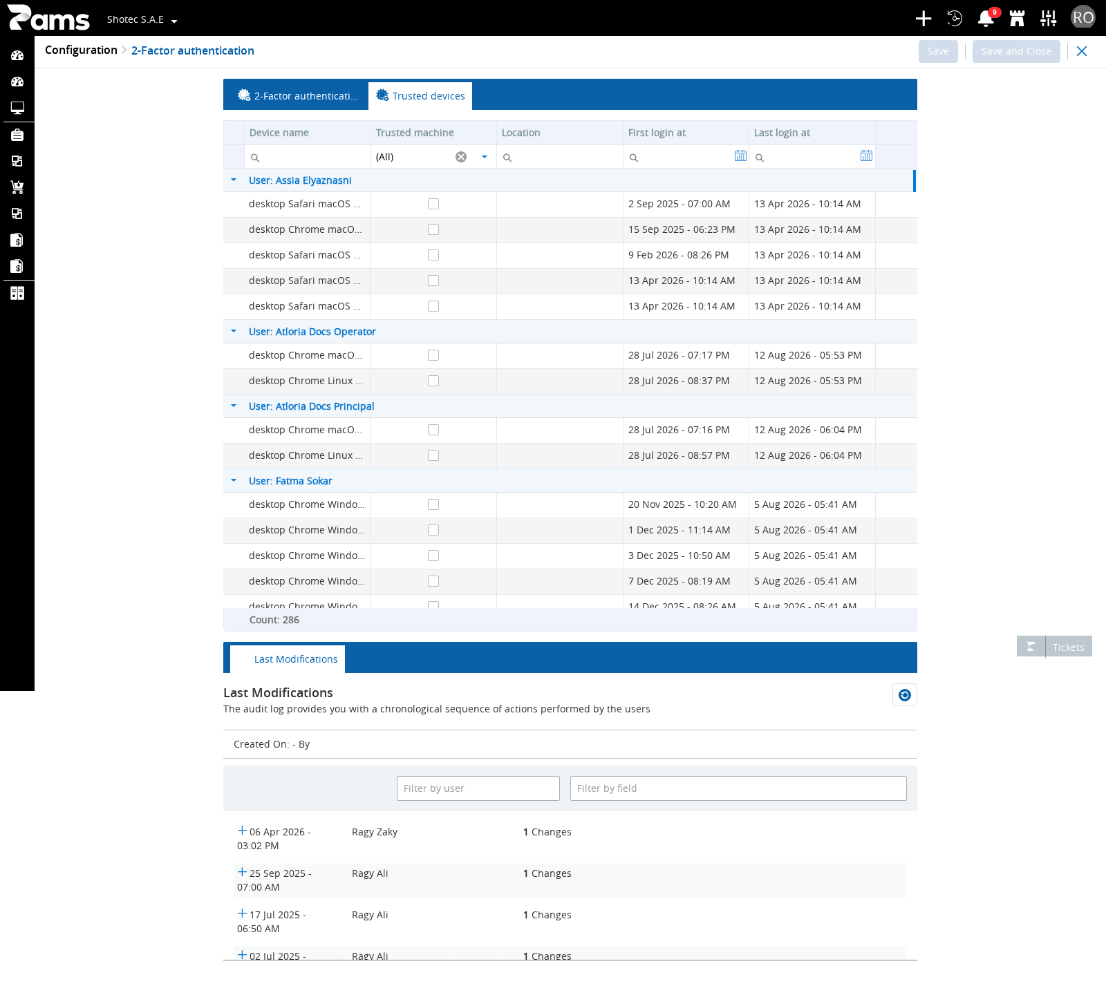Click the plus quick-add icon in top bar
1106x995 pixels.
click(x=924, y=19)
